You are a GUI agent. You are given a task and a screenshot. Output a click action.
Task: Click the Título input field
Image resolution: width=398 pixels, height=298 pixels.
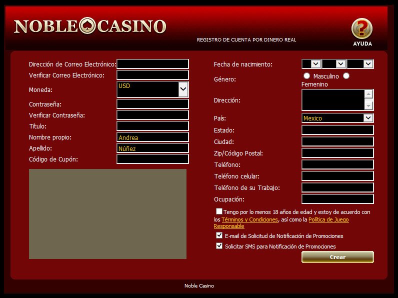[x=152, y=126]
